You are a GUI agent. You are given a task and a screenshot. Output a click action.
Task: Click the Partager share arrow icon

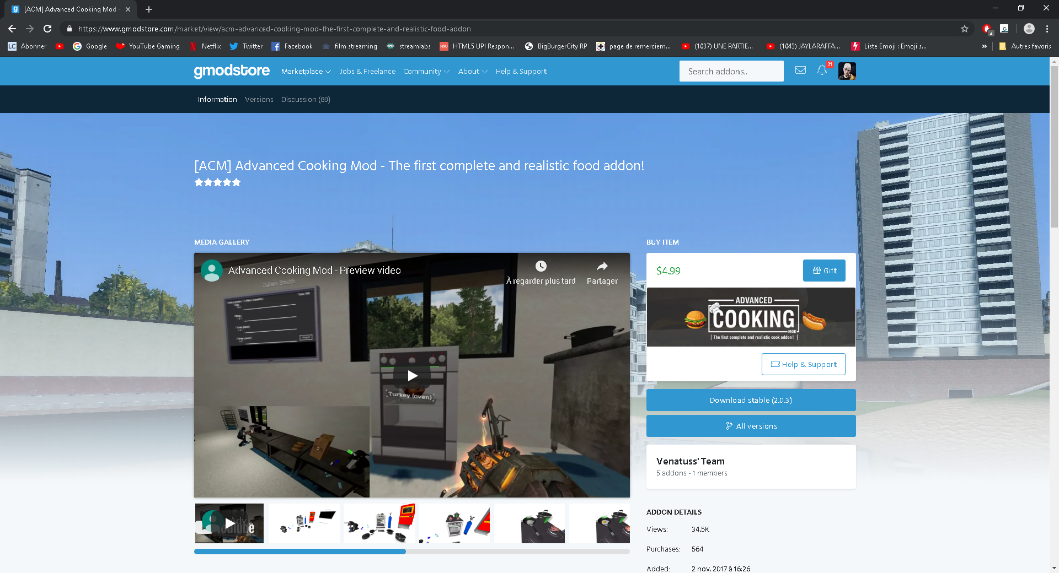[602, 266]
